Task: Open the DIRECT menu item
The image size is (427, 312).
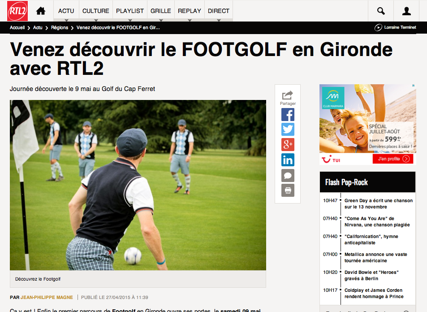Action: (x=219, y=11)
